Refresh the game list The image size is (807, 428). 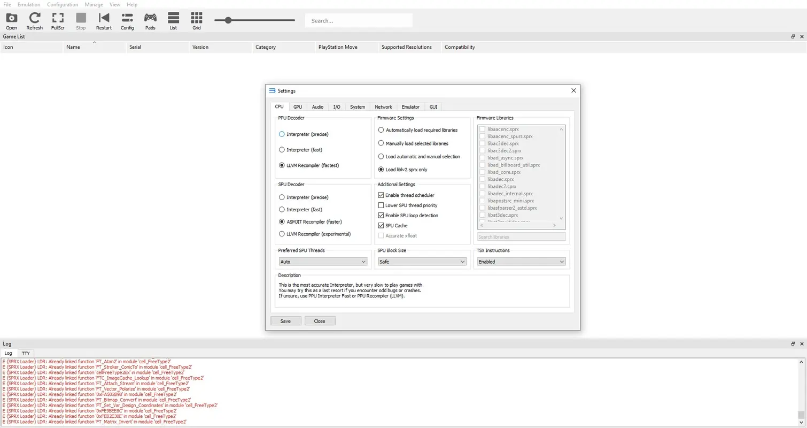tap(34, 20)
